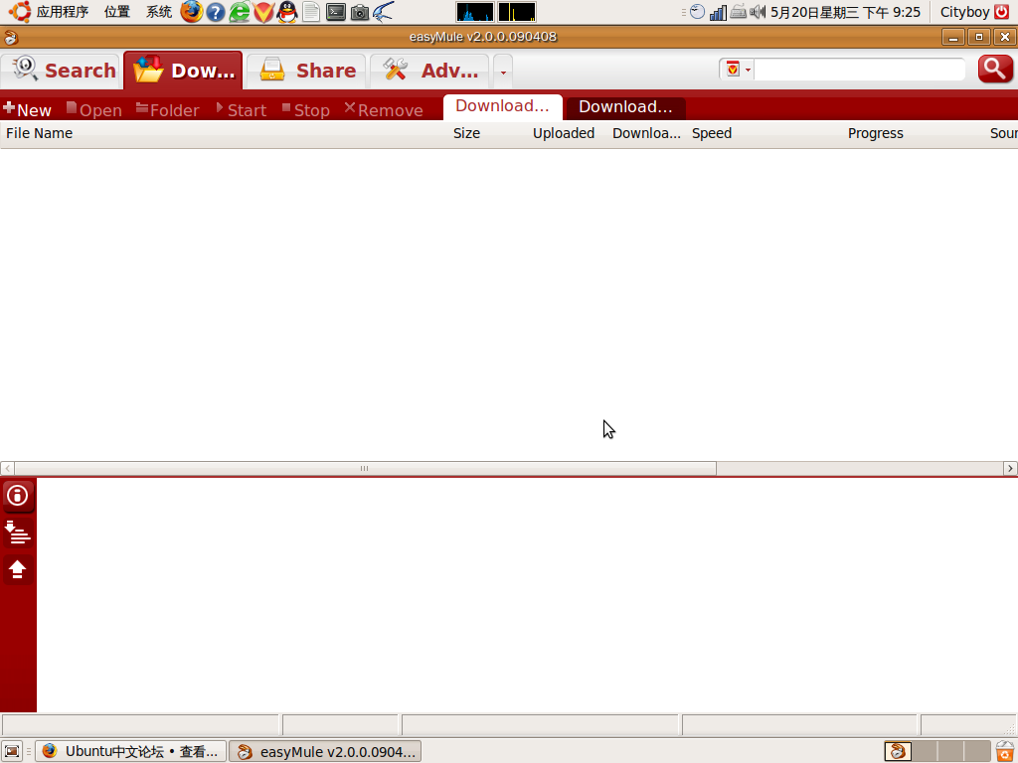1018x763 pixels.
Task: Launch the QQ penguin icon
Action: (x=287, y=12)
